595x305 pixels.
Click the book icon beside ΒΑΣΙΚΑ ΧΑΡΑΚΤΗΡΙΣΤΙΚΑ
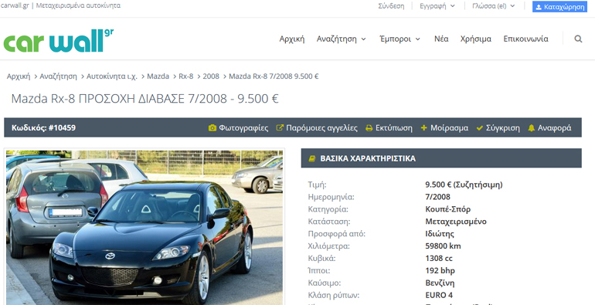pos(312,158)
